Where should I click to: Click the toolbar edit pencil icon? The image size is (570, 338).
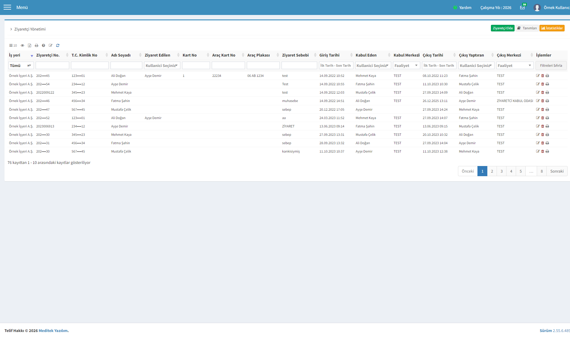(51, 45)
